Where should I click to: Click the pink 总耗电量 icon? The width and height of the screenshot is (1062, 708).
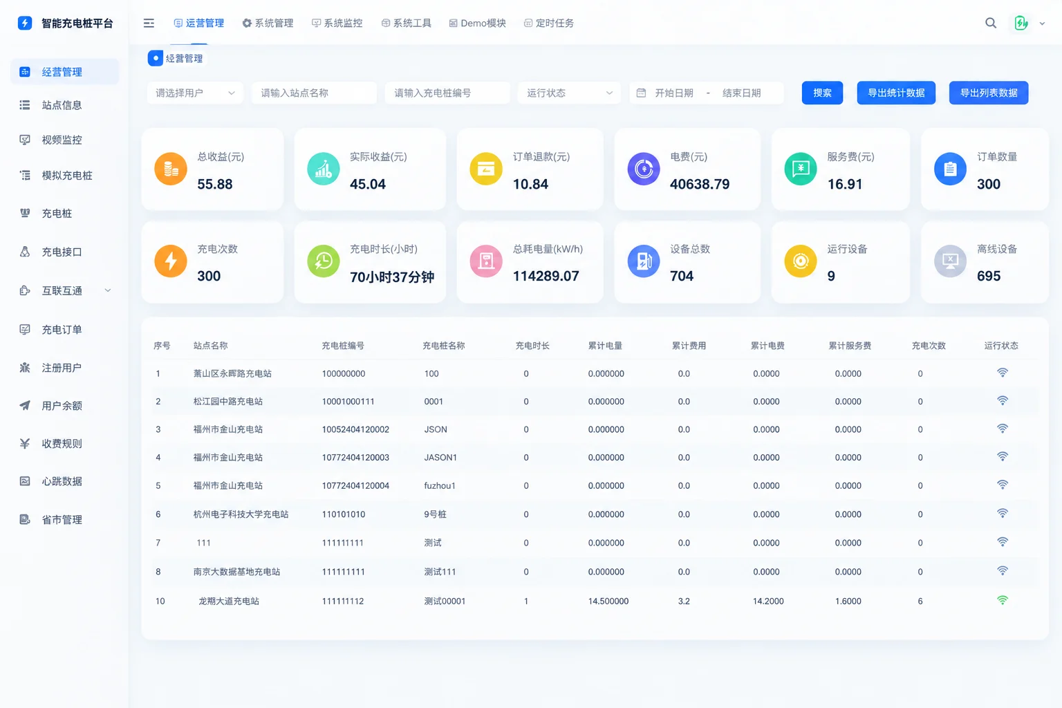click(x=486, y=261)
